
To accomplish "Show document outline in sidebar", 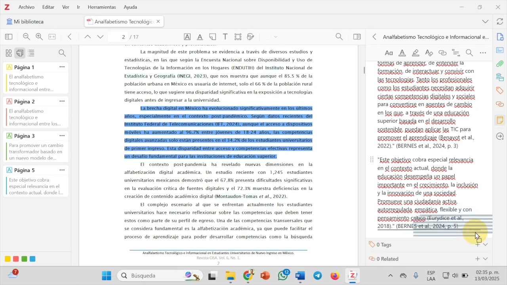I will point(31,53).
